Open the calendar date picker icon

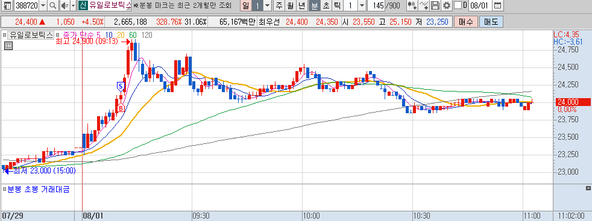click(498, 5)
